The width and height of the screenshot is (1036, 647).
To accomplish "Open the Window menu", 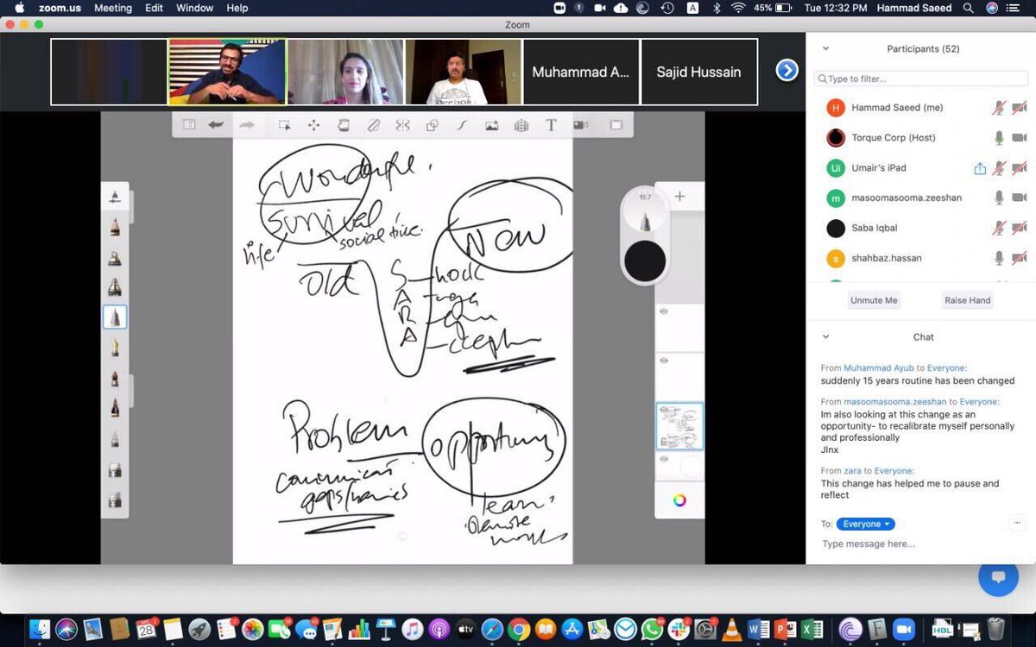I will point(194,8).
